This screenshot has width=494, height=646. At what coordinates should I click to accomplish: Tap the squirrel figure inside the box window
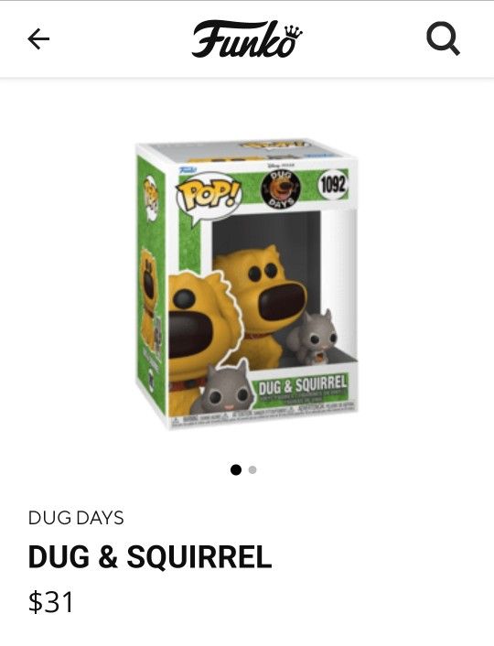pos(312,339)
